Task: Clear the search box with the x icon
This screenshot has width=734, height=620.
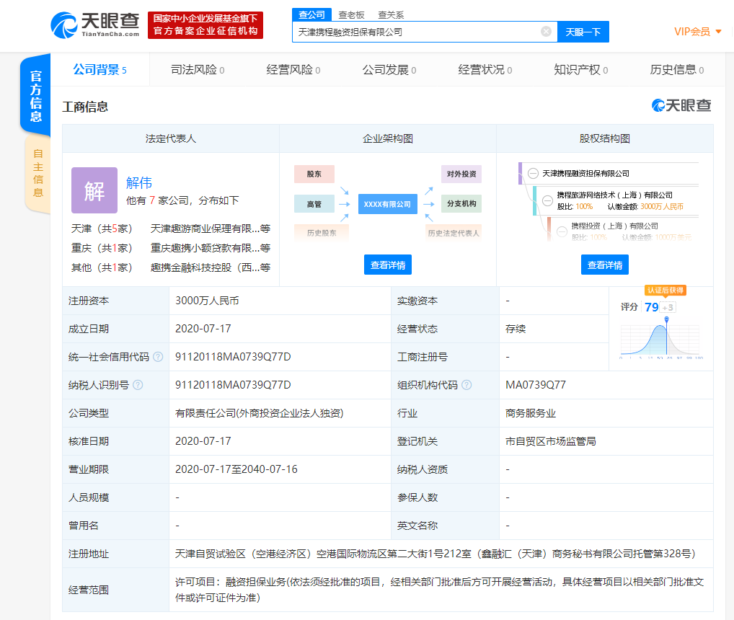Action: coord(546,31)
